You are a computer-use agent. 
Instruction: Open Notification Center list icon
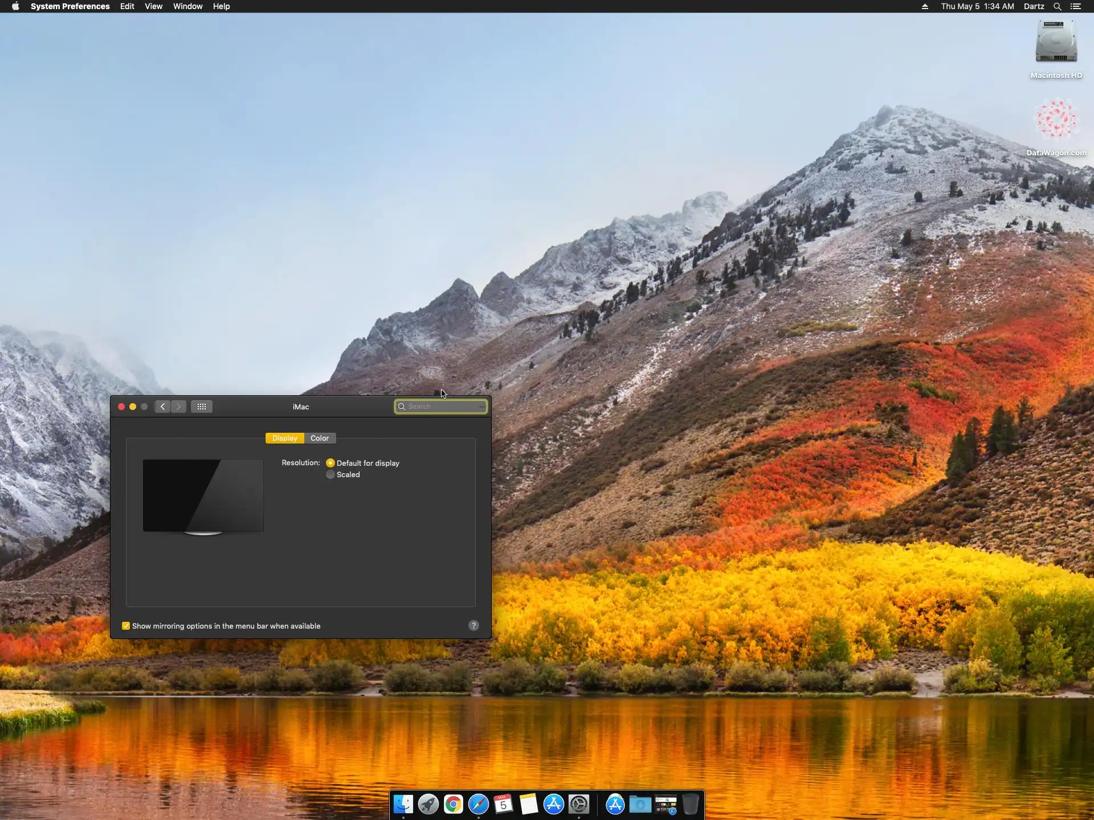1076,6
